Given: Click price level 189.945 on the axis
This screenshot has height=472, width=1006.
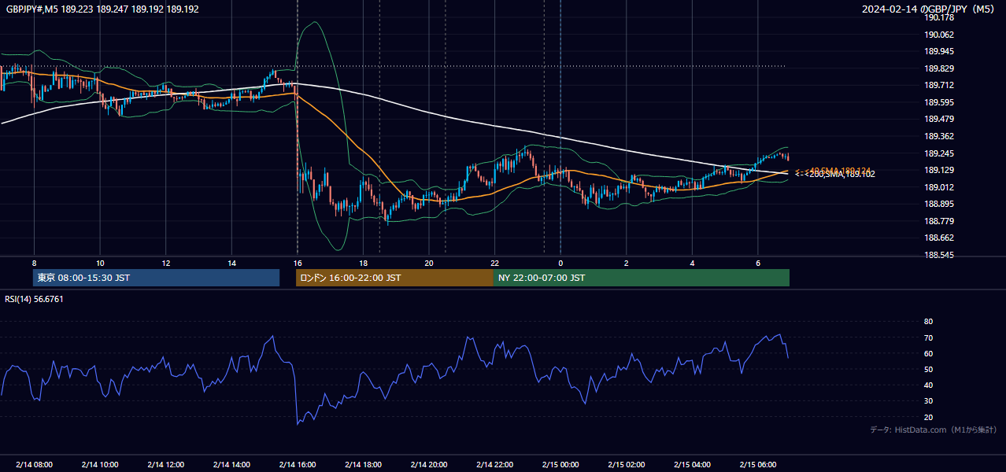Looking at the screenshot, I should [938, 51].
